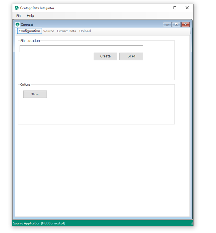This screenshot has height=233, width=216.
Task: Click the Load button
Action: [131, 56]
